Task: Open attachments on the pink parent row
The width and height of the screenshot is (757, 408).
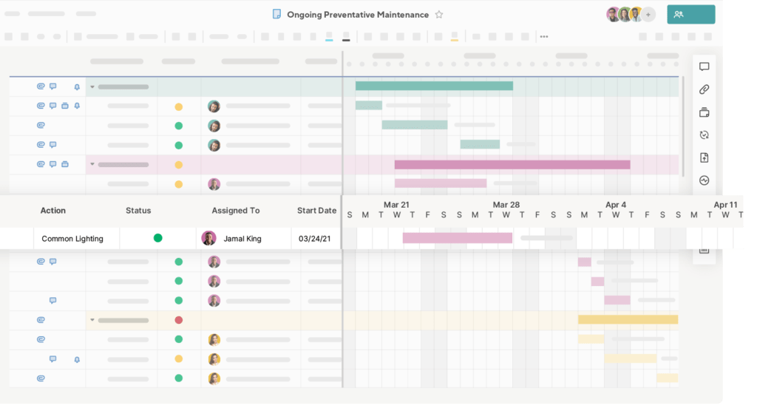Action: pyautogui.click(x=41, y=164)
